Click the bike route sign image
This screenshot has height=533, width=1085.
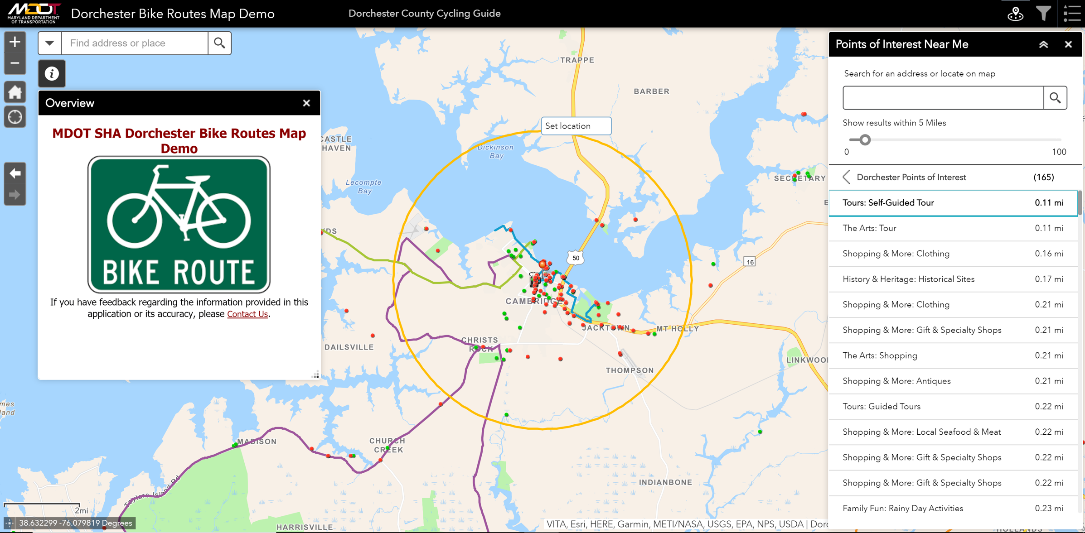click(179, 225)
